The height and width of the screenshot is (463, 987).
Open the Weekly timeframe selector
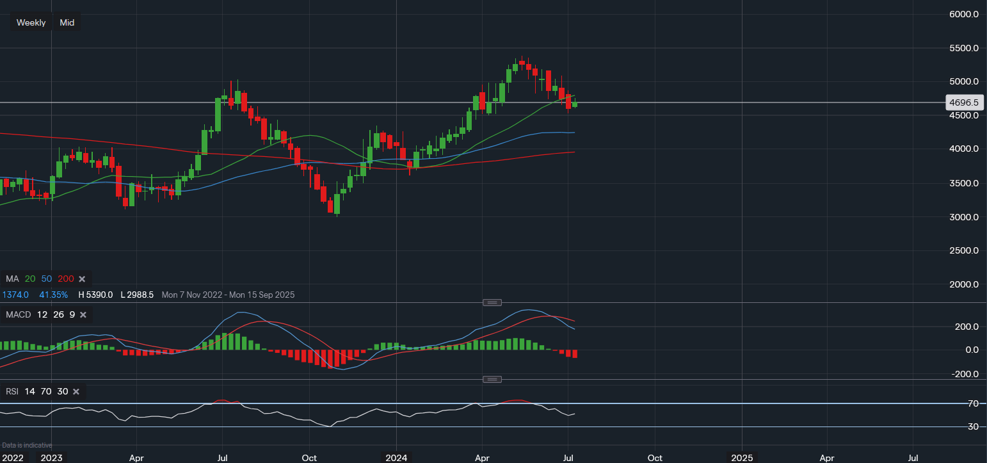coord(31,22)
